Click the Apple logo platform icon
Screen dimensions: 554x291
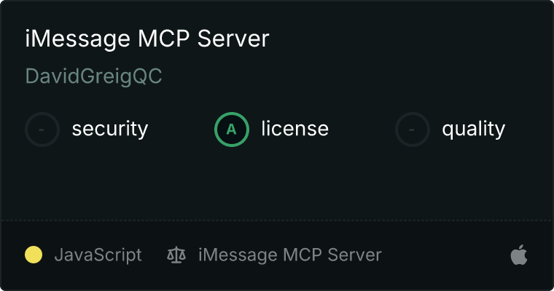[x=519, y=255]
